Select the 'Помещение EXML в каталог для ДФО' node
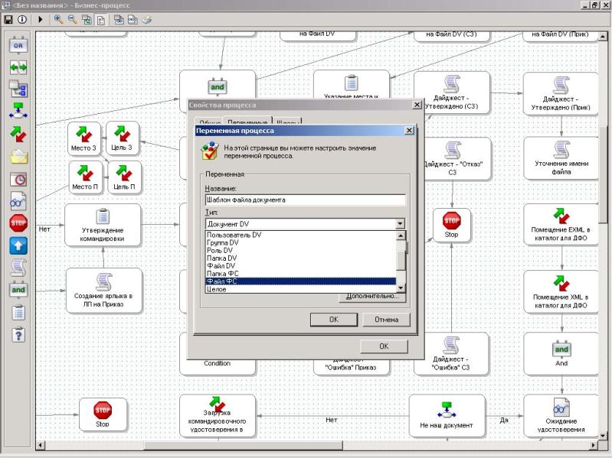612x458 pixels. click(x=561, y=225)
